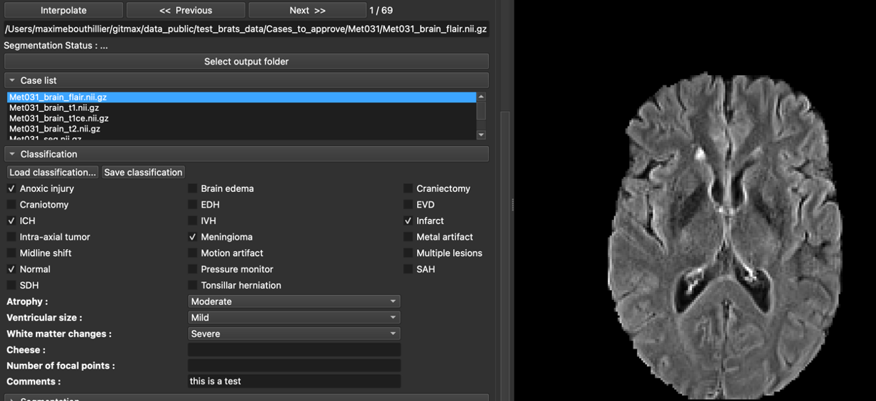
Task: Advance to next case with Next button
Action: 307,10
